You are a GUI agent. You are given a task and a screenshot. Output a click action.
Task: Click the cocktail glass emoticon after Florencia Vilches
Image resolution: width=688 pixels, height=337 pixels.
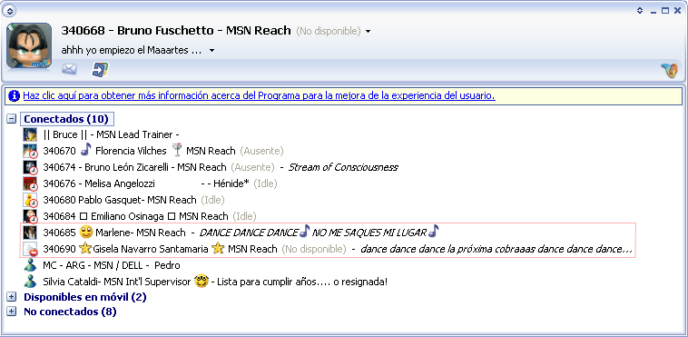point(177,150)
